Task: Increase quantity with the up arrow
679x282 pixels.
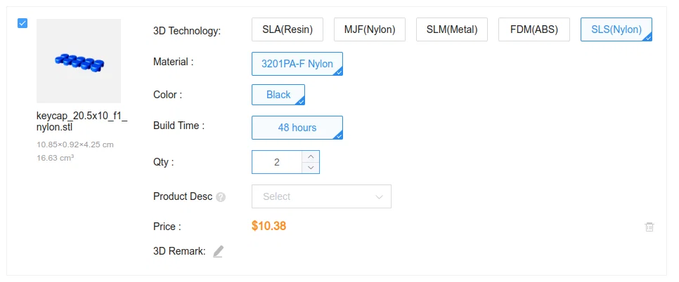Action: click(x=311, y=156)
